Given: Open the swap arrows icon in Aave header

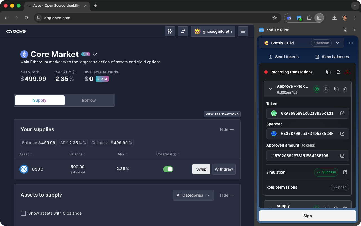Looking at the screenshot, I should [x=183, y=31].
